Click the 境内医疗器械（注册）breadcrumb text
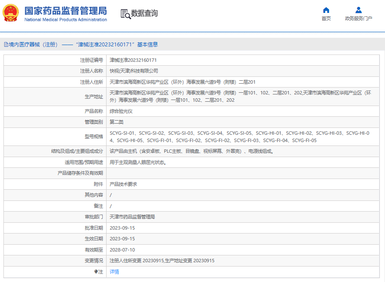 [33, 45]
